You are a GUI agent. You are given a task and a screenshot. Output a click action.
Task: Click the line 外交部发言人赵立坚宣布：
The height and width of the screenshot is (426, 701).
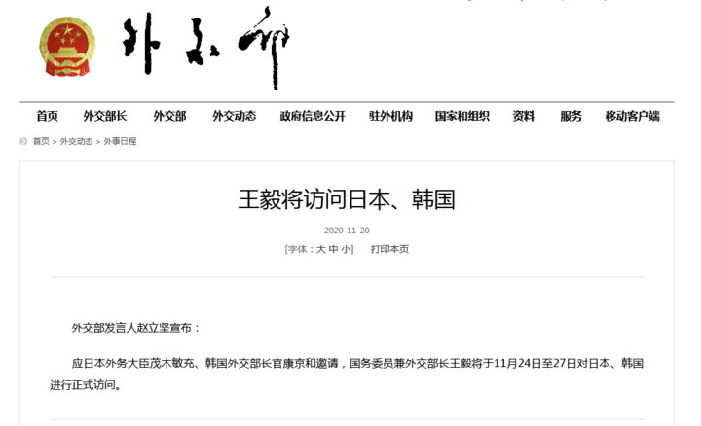coord(136,328)
